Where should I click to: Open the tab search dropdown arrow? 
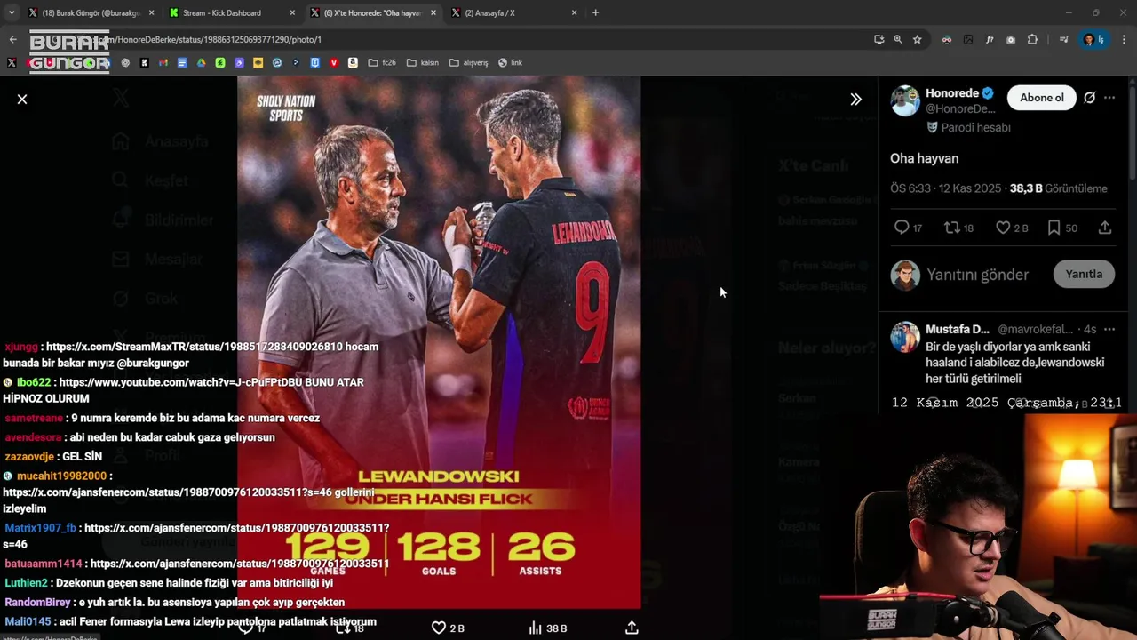click(11, 12)
